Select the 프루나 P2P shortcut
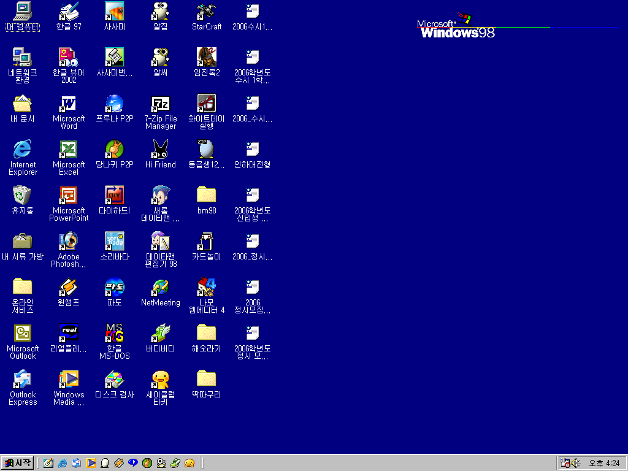Viewport: 628px width, 471px height. [115, 109]
